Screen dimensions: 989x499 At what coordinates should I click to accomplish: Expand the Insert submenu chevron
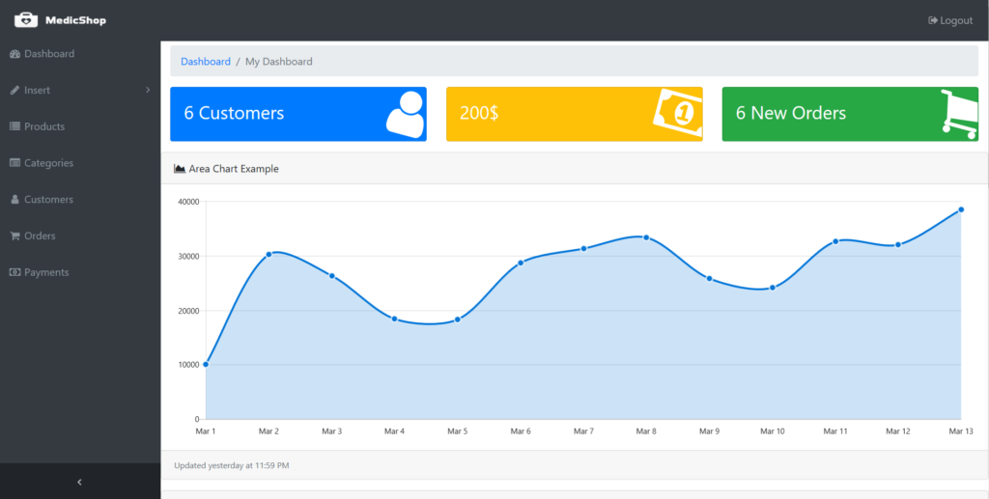[148, 90]
